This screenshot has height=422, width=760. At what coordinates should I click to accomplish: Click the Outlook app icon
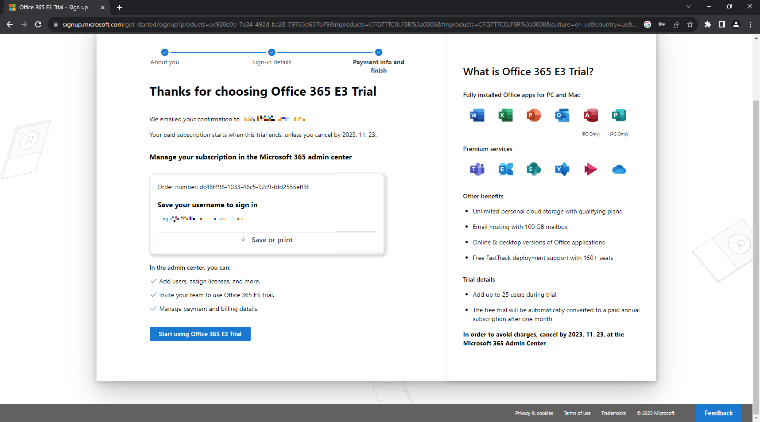coord(562,115)
